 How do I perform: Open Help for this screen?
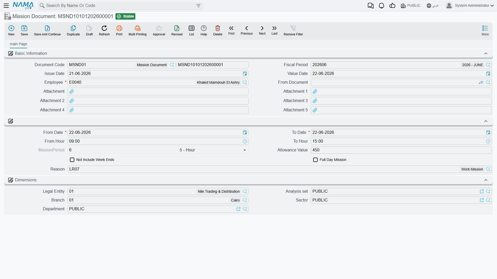(x=204, y=30)
